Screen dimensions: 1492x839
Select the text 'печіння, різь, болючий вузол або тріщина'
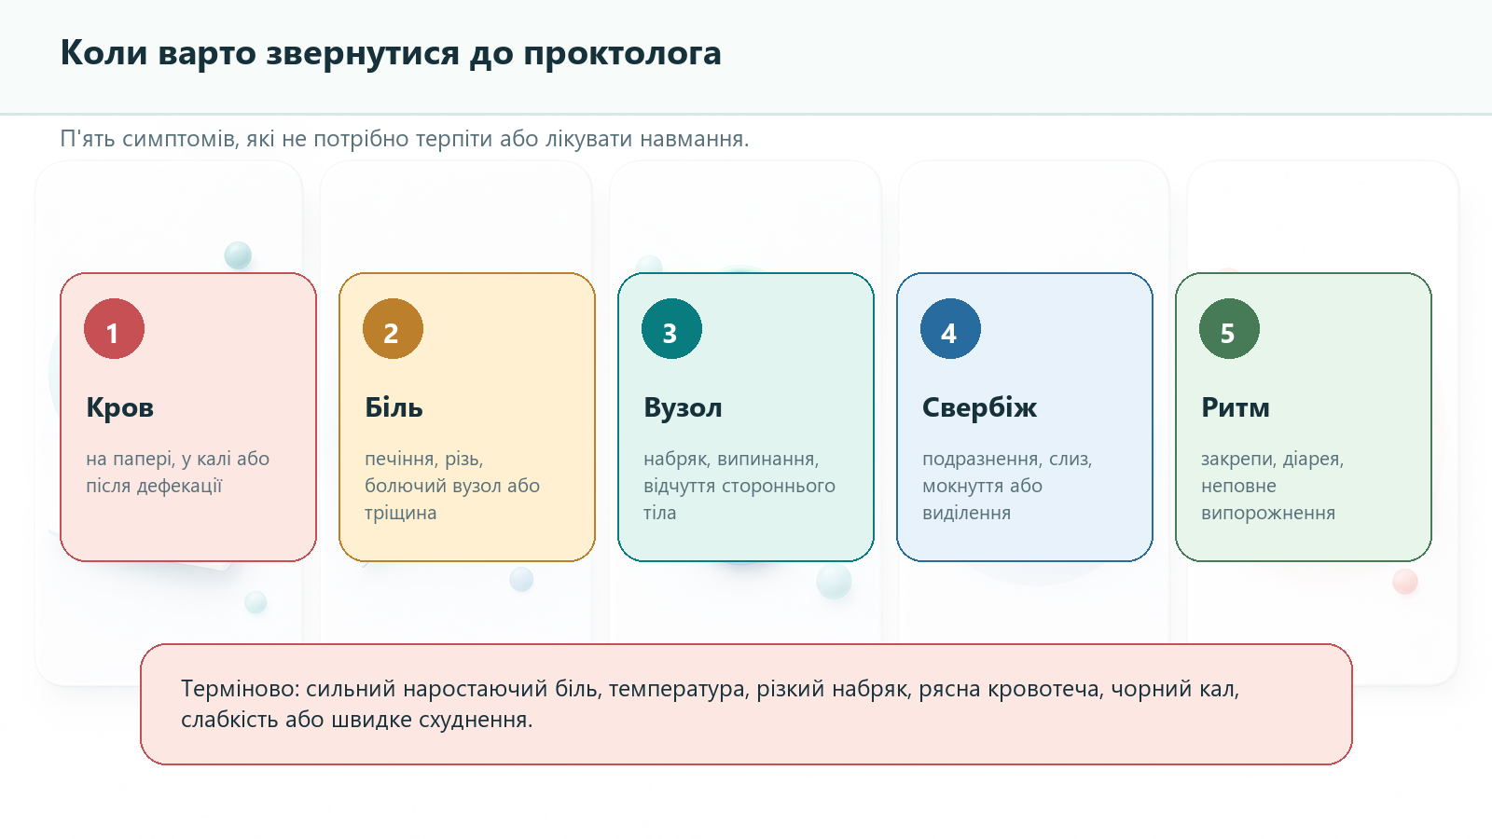click(x=452, y=486)
